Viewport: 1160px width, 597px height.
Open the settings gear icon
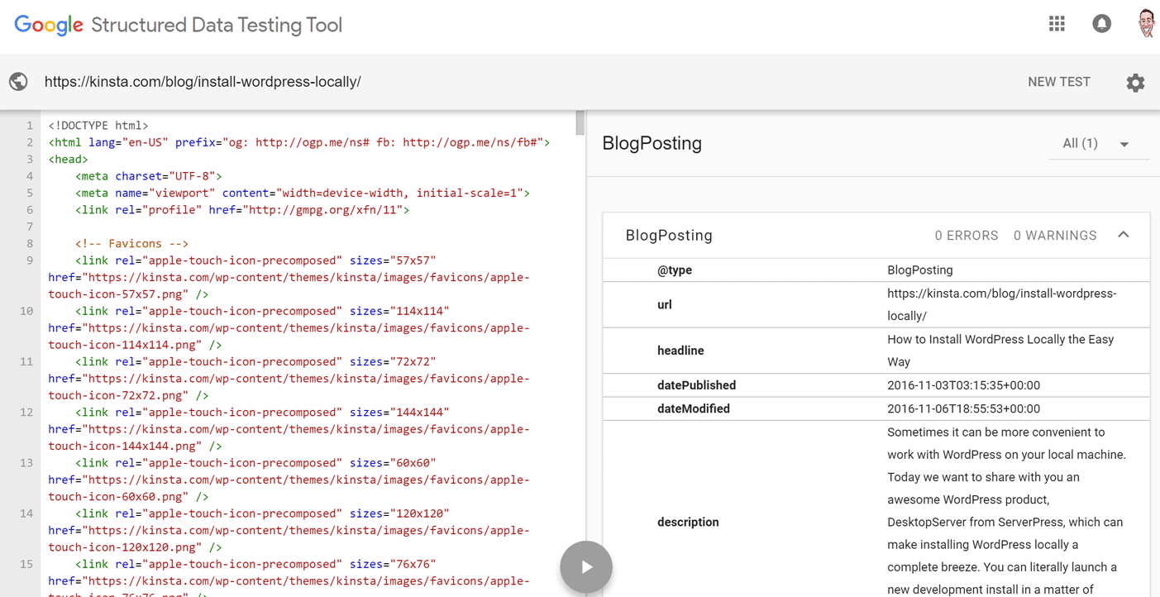pos(1135,83)
